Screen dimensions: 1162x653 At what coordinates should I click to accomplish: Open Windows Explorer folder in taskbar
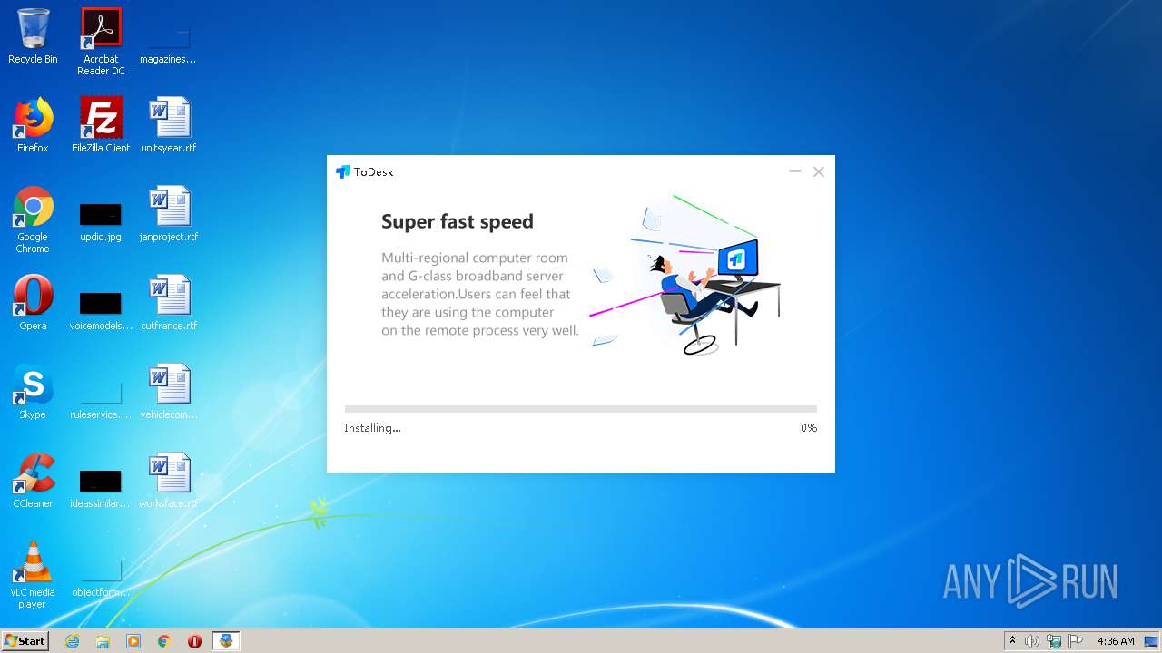pyautogui.click(x=103, y=641)
